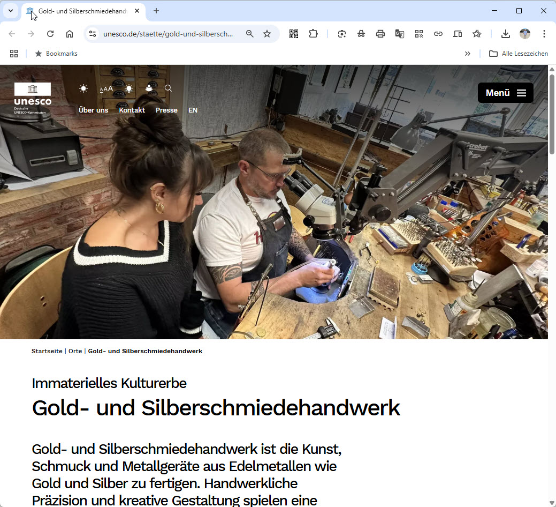Toggle the light bulb mode icon

tap(129, 88)
